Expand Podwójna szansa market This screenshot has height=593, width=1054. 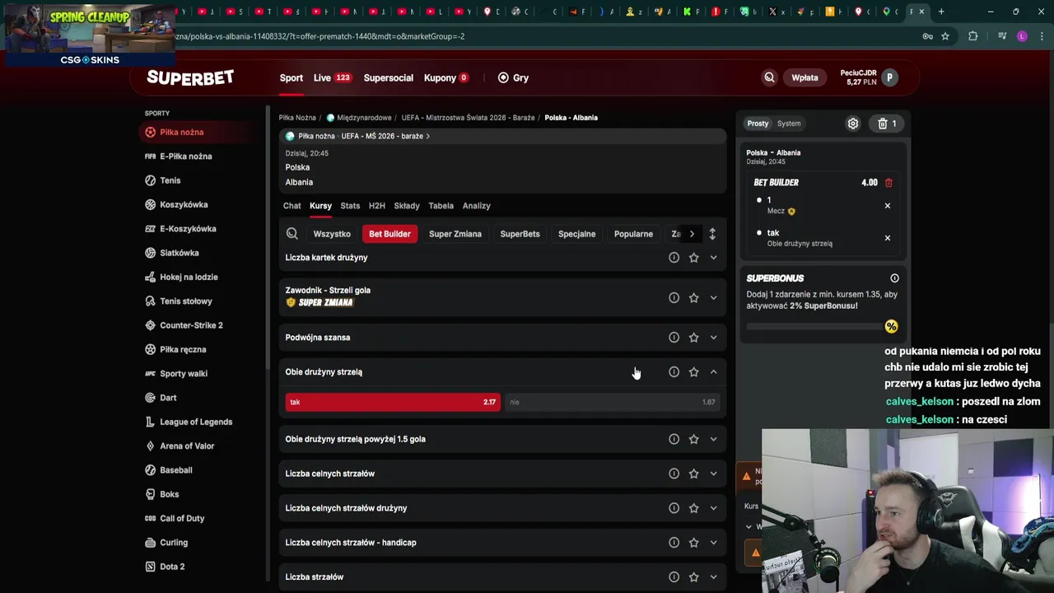[x=713, y=338]
